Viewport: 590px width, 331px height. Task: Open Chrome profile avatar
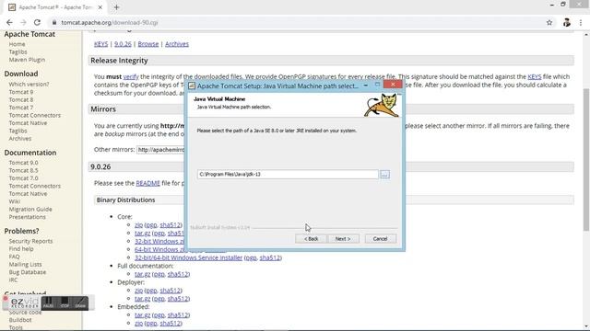pyautogui.click(x=567, y=22)
